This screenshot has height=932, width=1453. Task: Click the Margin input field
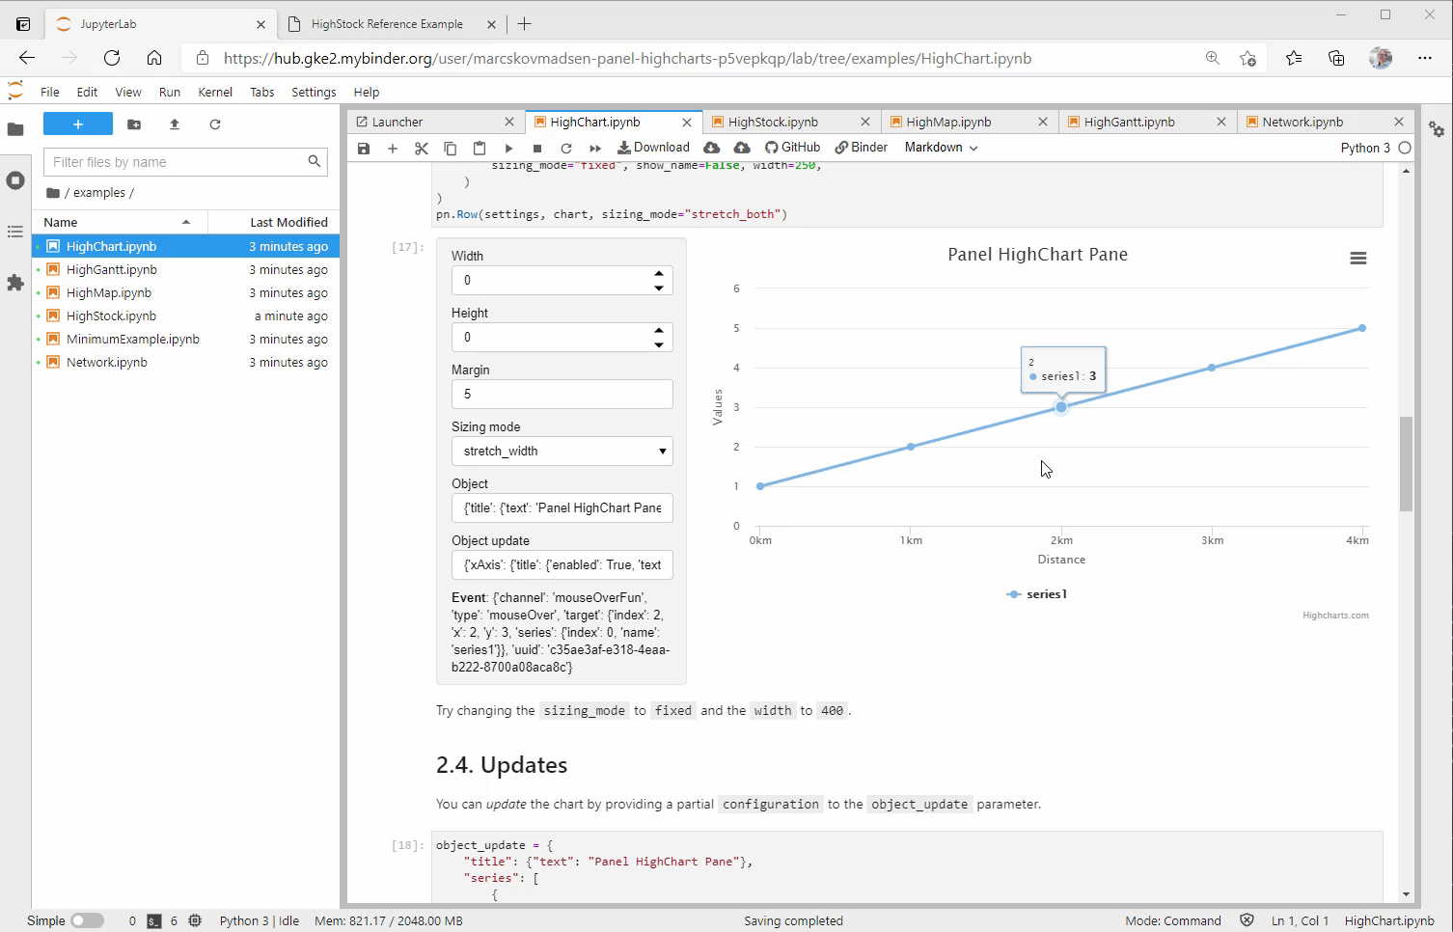[562, 395]
